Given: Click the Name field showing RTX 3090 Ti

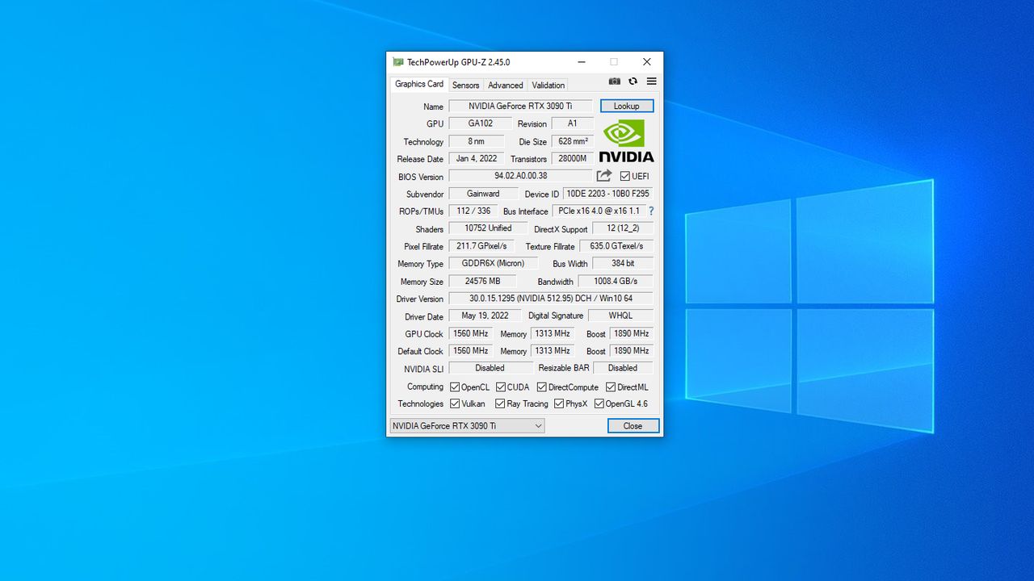Looking at the screenshot, I should point(520,106).
